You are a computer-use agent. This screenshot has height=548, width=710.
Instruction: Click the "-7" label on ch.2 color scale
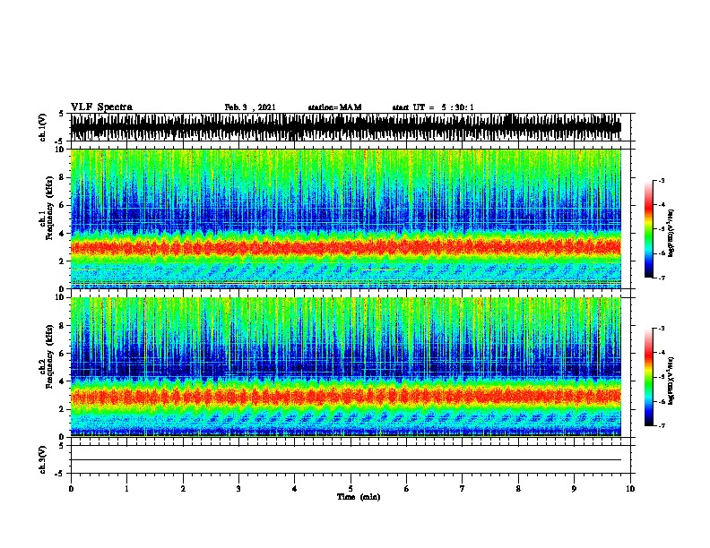coord(662,425)
